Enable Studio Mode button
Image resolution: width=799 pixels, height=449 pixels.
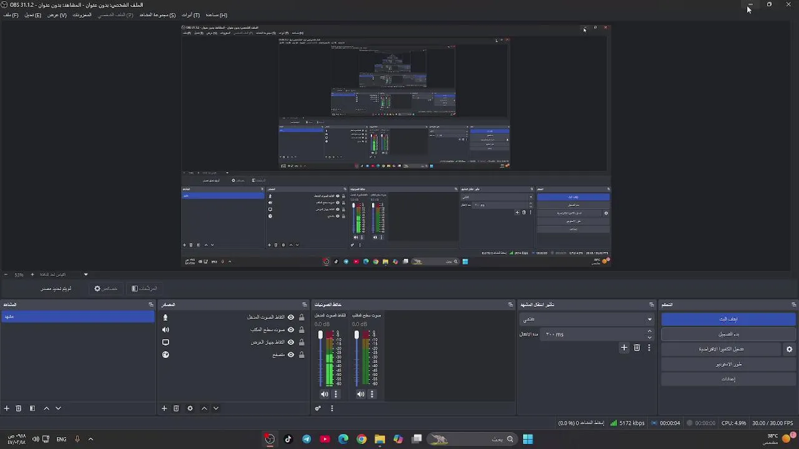[728, 364]
